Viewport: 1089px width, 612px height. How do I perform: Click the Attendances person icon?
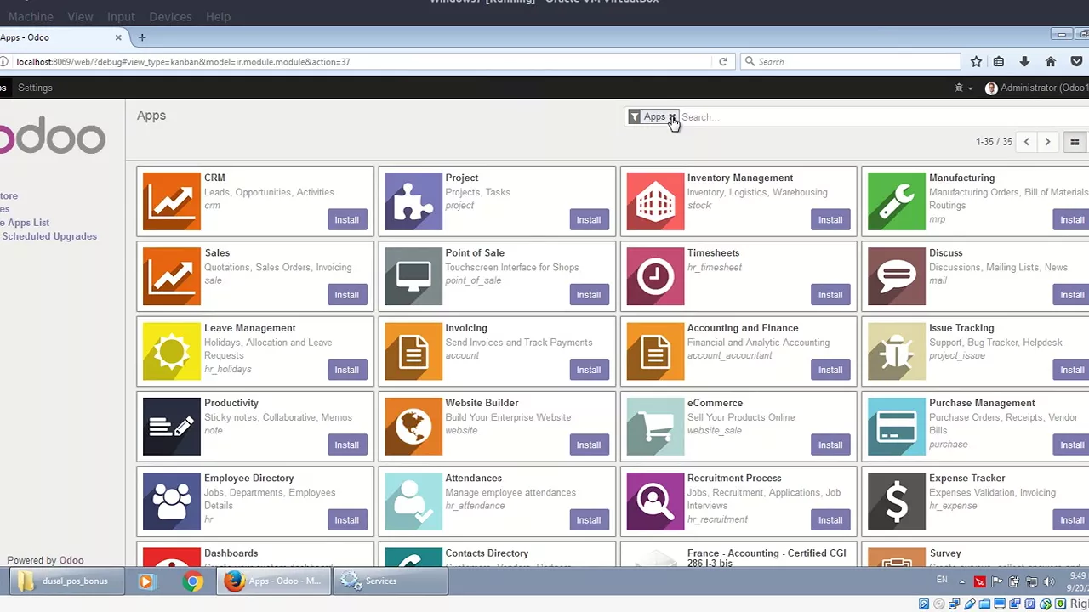tap(413, 501)
